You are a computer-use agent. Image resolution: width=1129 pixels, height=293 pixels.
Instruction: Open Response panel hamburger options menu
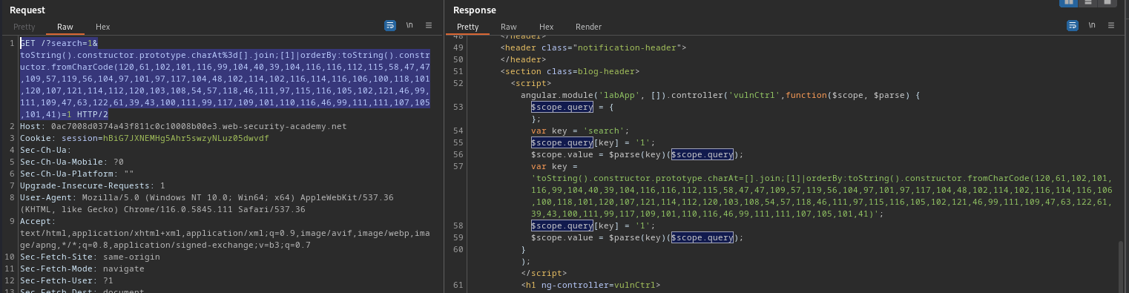[1111, 25]
